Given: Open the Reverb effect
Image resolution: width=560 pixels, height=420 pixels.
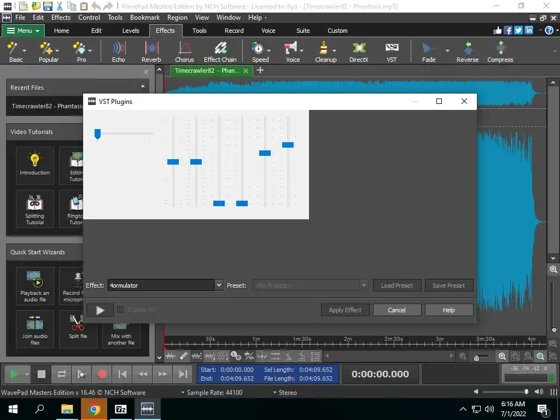Looking at the screenshot, I should [151, 52].
